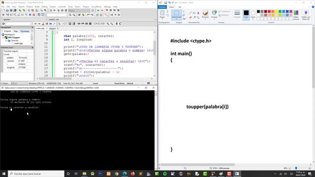Screen dimensions: 315x177
Task: Click the Debug/Continue arrow in debugger toolbar
Action: click(3, 15)
